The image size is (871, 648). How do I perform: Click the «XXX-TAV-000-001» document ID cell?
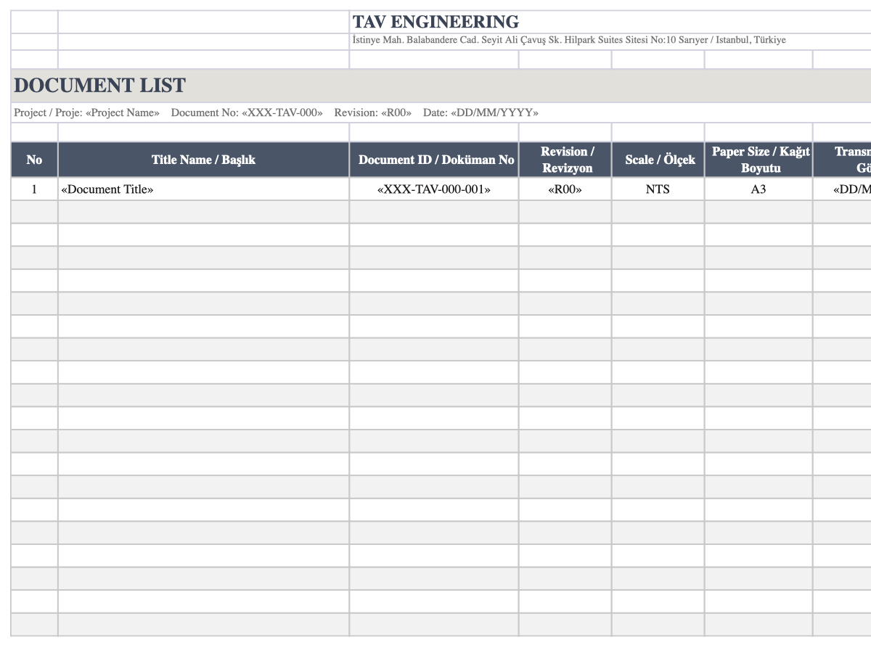point(434,189)
